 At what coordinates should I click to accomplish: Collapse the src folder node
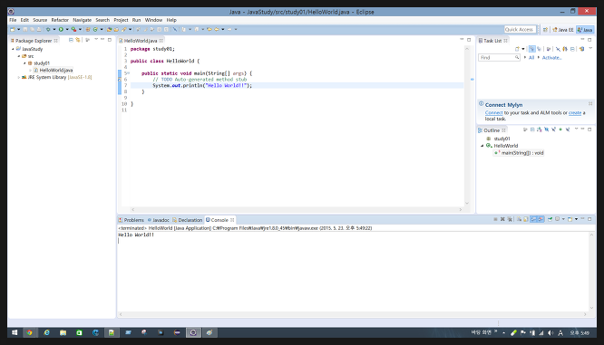pyautogui.click(x=19, y=56)
